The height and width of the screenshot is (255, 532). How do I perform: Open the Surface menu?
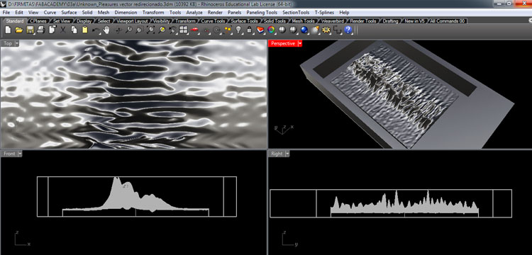(69, 13)
